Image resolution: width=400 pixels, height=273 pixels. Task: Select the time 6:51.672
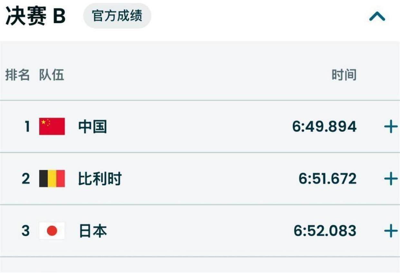coord(327,179)
